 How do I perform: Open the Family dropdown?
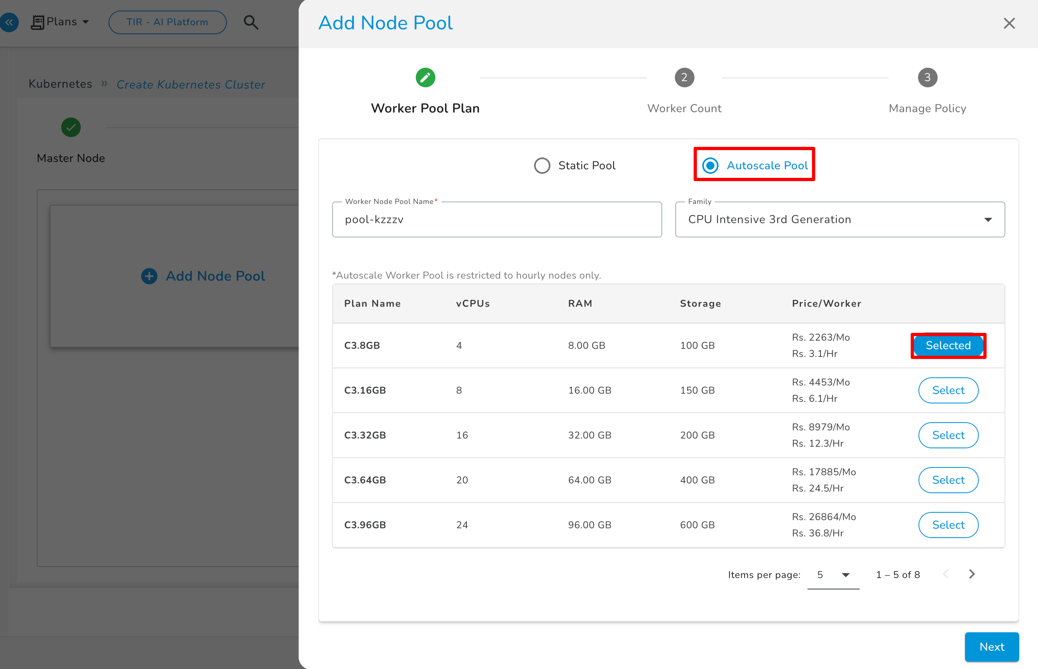(x=839, y=219)
